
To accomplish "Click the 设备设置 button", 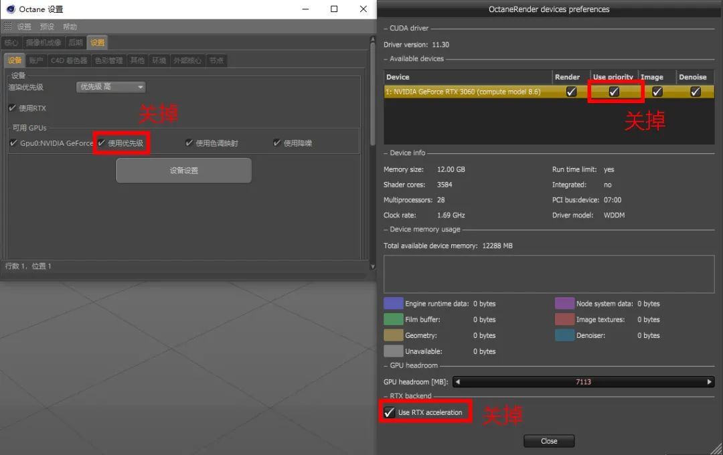I will pyautogui.click(x=183, y=171).
